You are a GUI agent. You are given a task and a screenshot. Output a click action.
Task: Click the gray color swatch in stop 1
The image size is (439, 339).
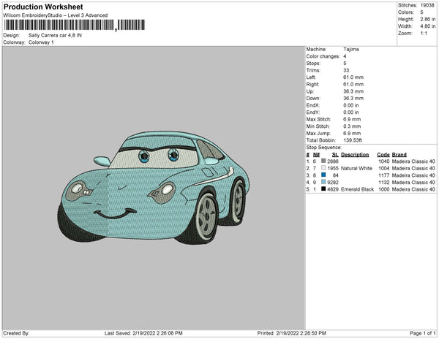point(323,162)
